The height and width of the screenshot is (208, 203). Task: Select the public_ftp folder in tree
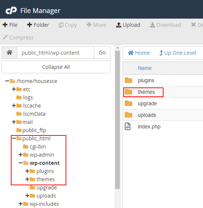34,130
